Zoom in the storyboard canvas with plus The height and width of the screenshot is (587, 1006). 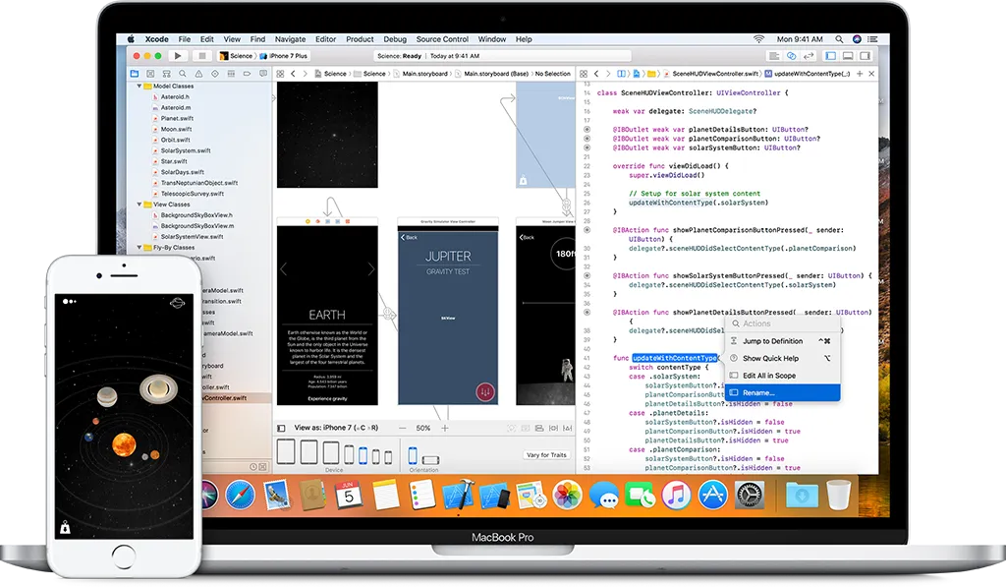tap(445, 428)
